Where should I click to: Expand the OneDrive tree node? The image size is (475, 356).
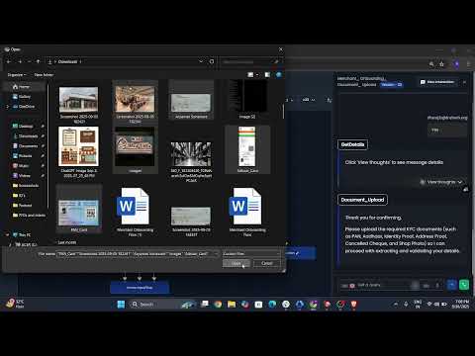pos(8,107)
